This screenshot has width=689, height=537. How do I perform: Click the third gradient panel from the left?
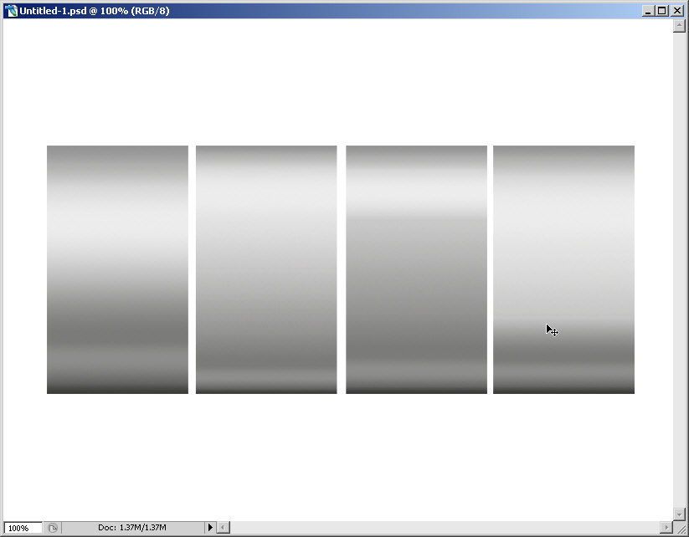(416, 269)
